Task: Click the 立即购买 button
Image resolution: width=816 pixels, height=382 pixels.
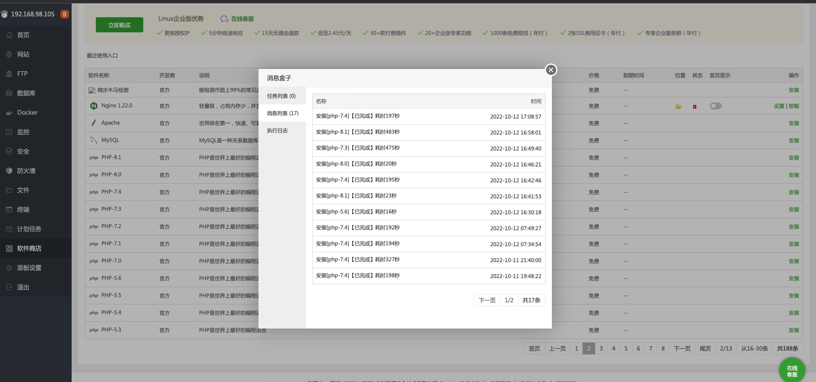Action: (120, 25)
